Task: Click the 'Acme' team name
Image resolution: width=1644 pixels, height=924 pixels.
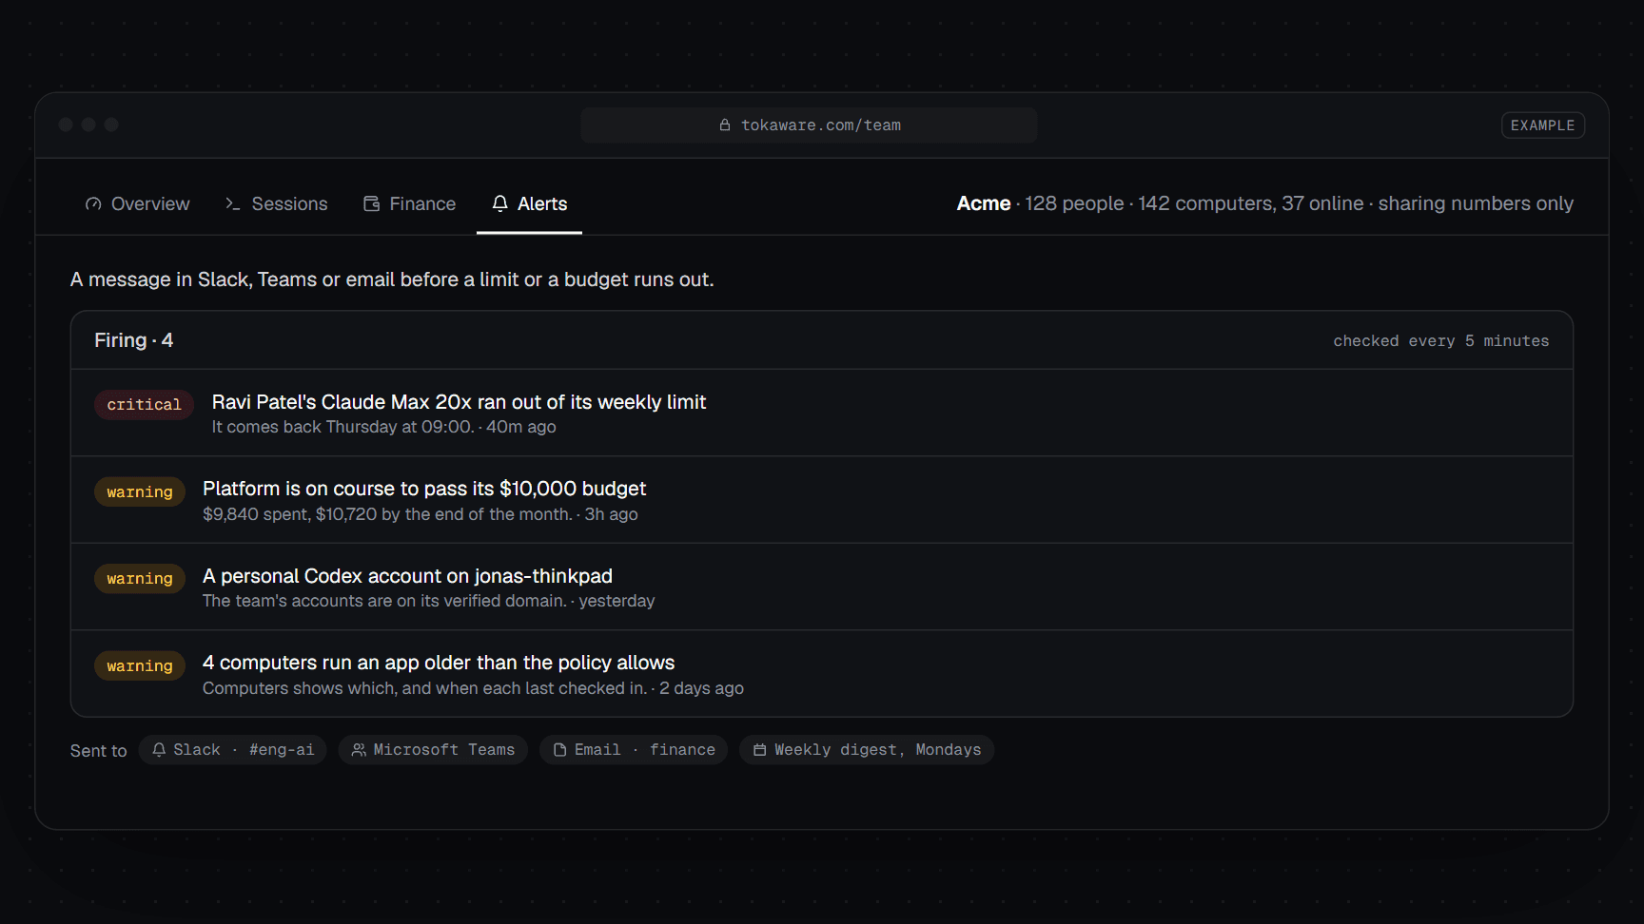Action: (x=984, y=203)
